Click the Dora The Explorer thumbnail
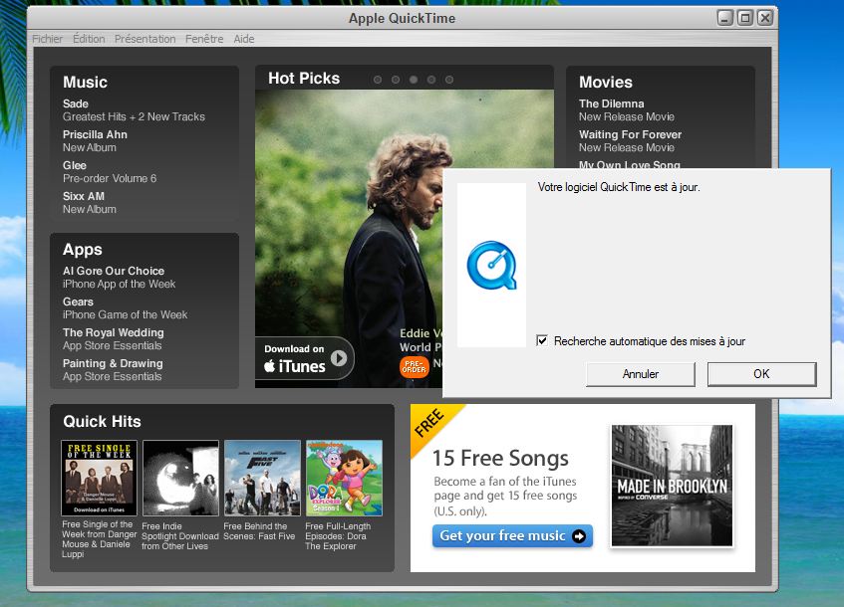The width and height of the screenshot is (844, 607). click(x=344, y=478)
